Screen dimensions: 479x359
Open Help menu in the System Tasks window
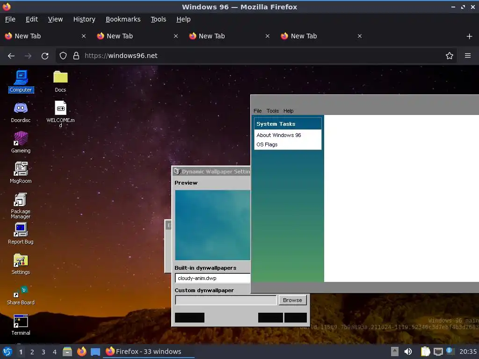pos(288,111)
